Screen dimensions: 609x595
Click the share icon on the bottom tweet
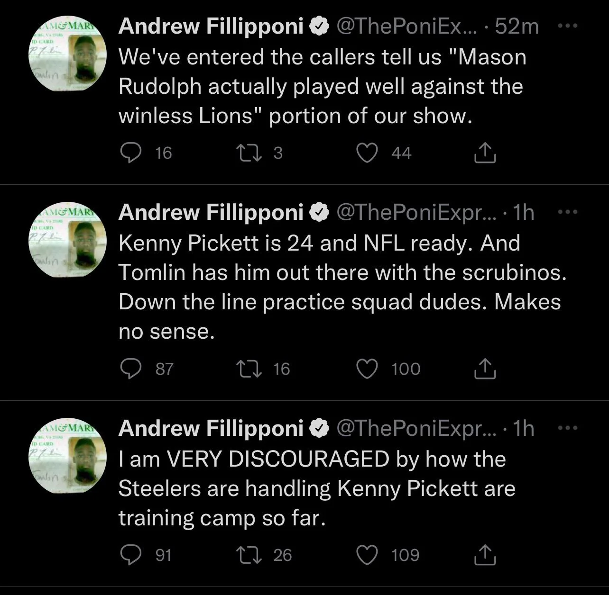pos(485,555)
